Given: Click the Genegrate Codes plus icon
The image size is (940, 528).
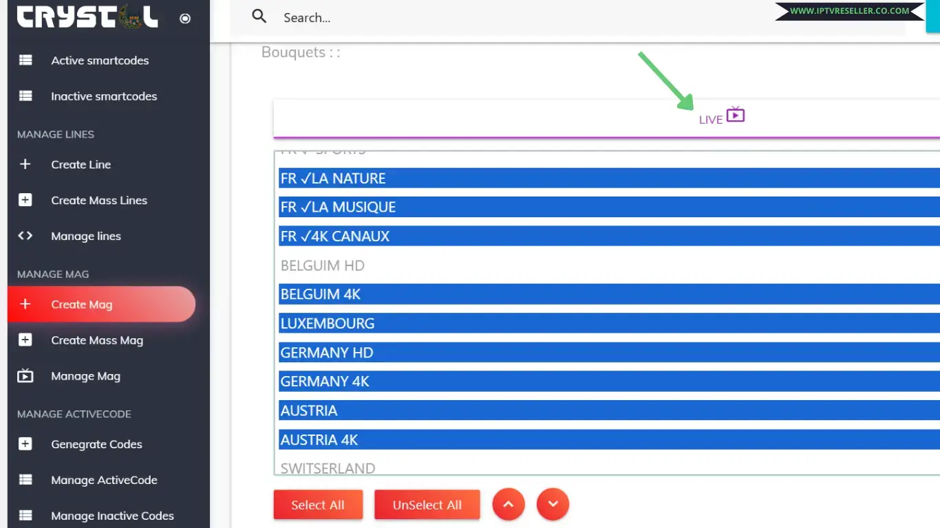Looking at the screenshot, I should 25,444.
